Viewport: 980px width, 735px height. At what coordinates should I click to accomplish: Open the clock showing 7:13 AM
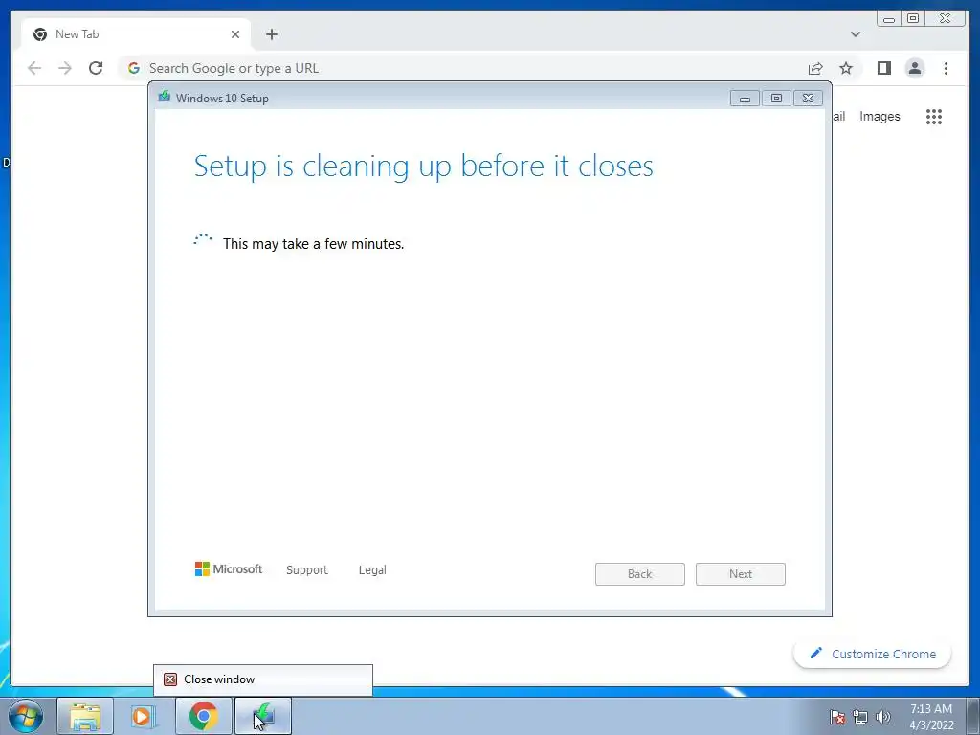(x=931, y=717)
